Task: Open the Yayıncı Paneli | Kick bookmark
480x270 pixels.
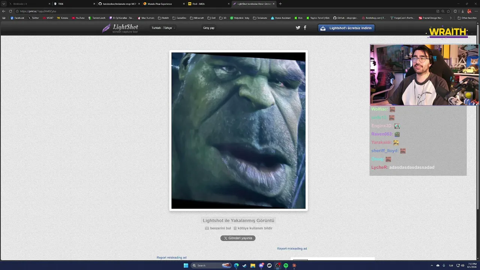Action: point(318,18)
